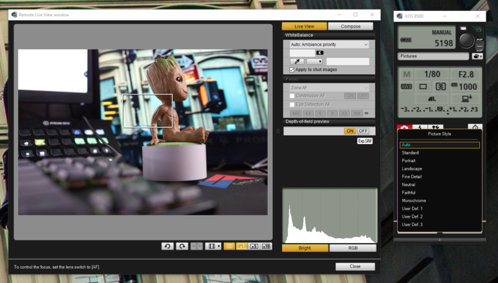
Task: Click the double-right focus adjust arrow
Action: 344,113
